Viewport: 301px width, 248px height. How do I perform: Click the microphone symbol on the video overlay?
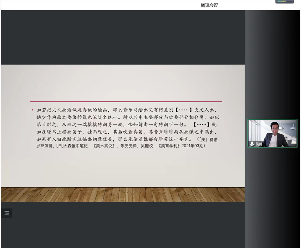pyautogui.click(x=252, y=143)
